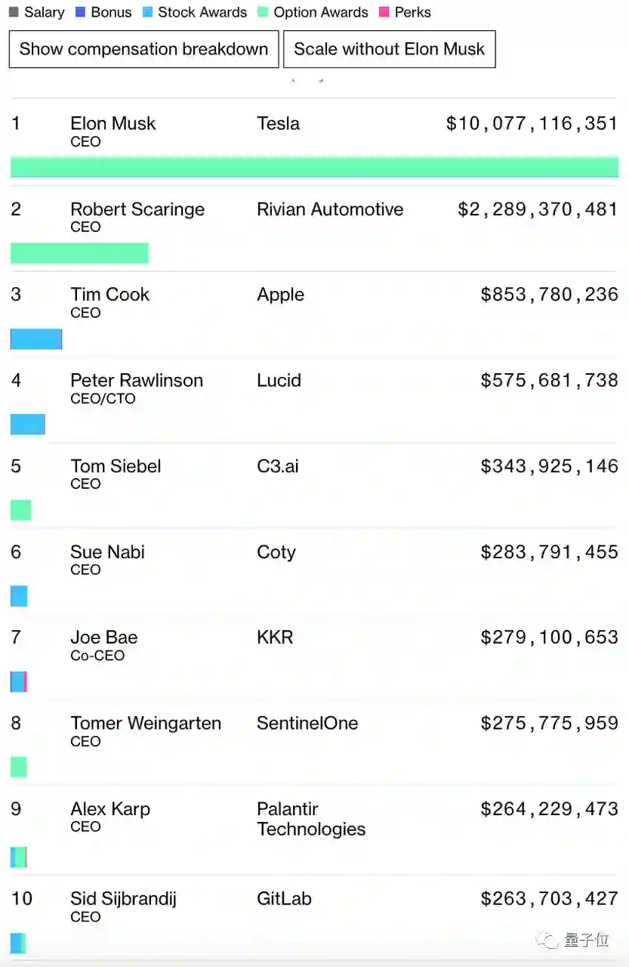The image size is (629, 967).
Task: Click the Salary legend gray swatch
Action: 14,13
